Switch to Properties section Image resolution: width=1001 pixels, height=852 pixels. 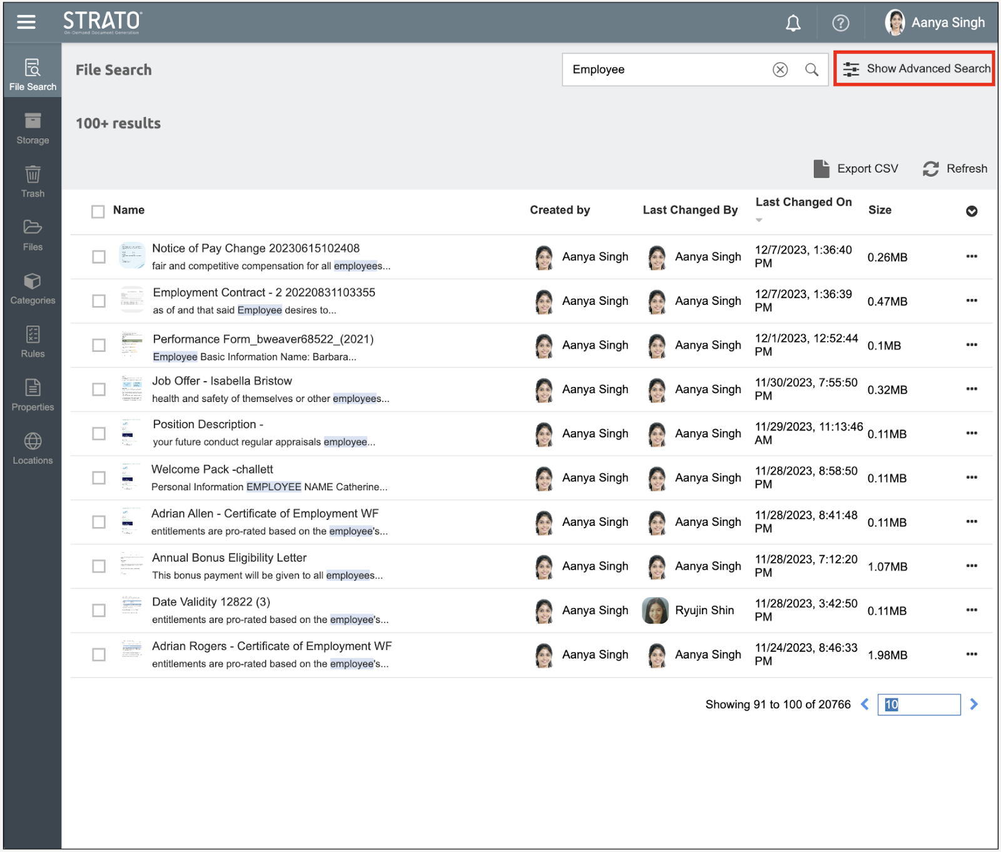[33, 395]
